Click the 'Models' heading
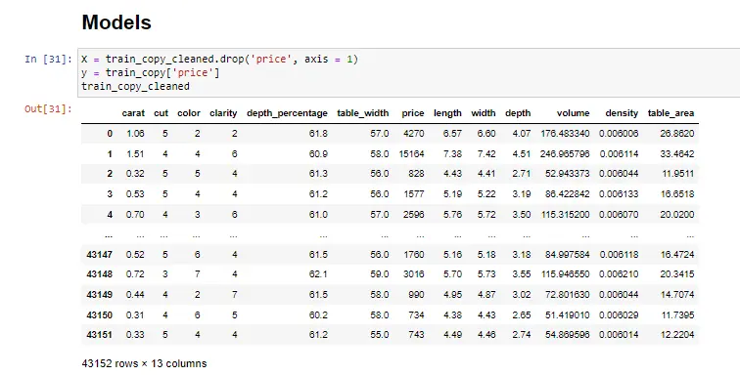This screenshot has width=740, height=376. click(116, 22)
